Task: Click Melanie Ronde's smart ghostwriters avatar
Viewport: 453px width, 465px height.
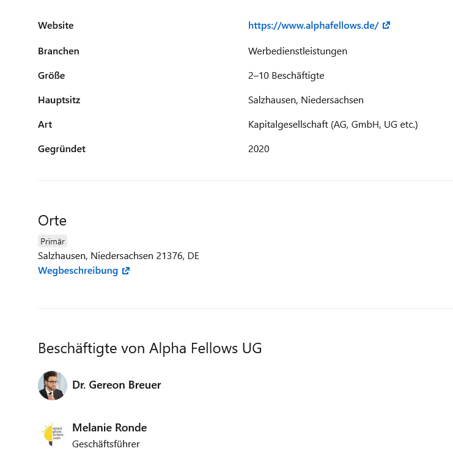Action: pos(53,434)
